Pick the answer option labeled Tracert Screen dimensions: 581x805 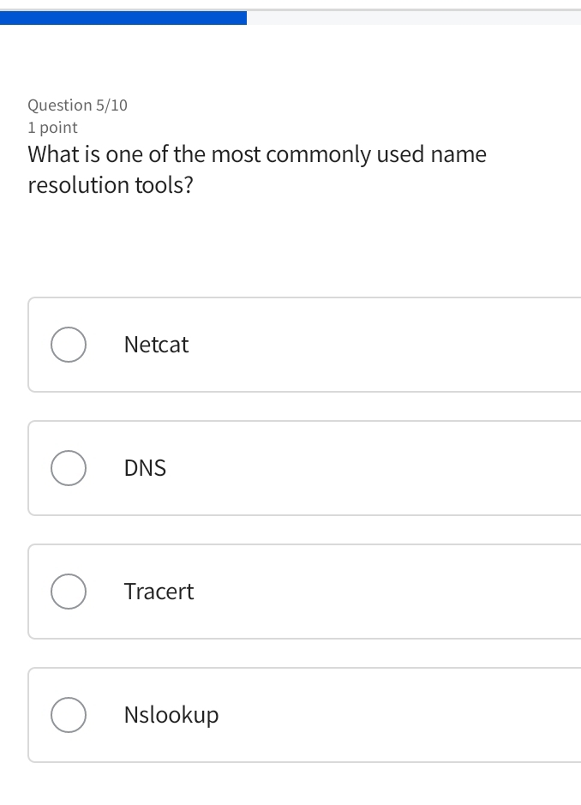click(159, 592)
